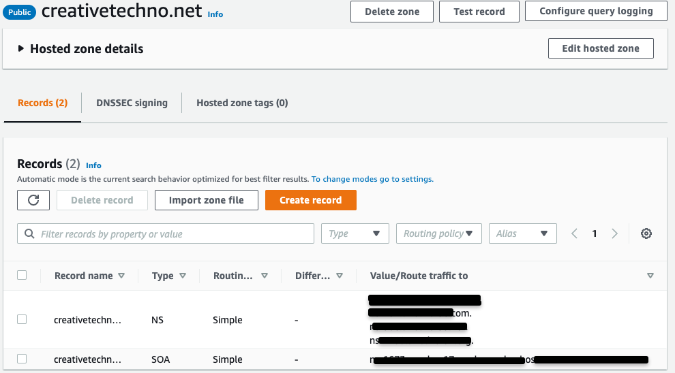Go to previous page arrow
The width and height of the screenshot is (675, 373).
[x=574, y=233]
